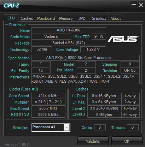Click the 1.272 V core voltage value
145x147 pixels.
click(x=93, y=49)
